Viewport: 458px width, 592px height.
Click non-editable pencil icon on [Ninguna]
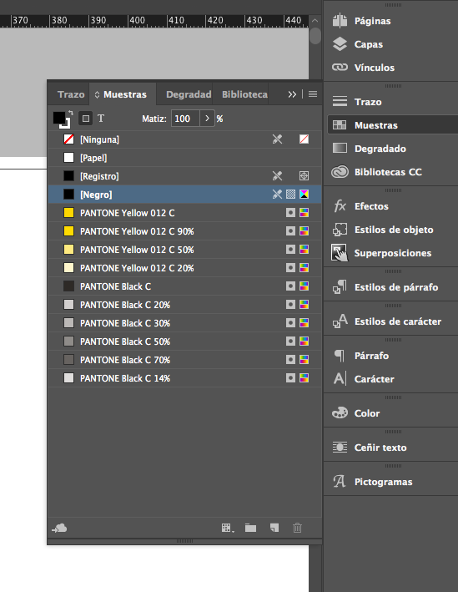[x=277, y=139]
